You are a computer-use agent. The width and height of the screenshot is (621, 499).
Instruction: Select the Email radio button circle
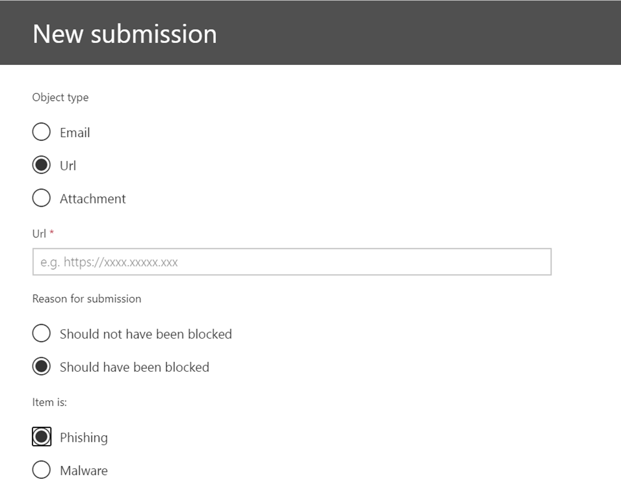click(x=41, y=132)
